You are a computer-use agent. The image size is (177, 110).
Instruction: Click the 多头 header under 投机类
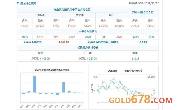click(x=25, y=21)
